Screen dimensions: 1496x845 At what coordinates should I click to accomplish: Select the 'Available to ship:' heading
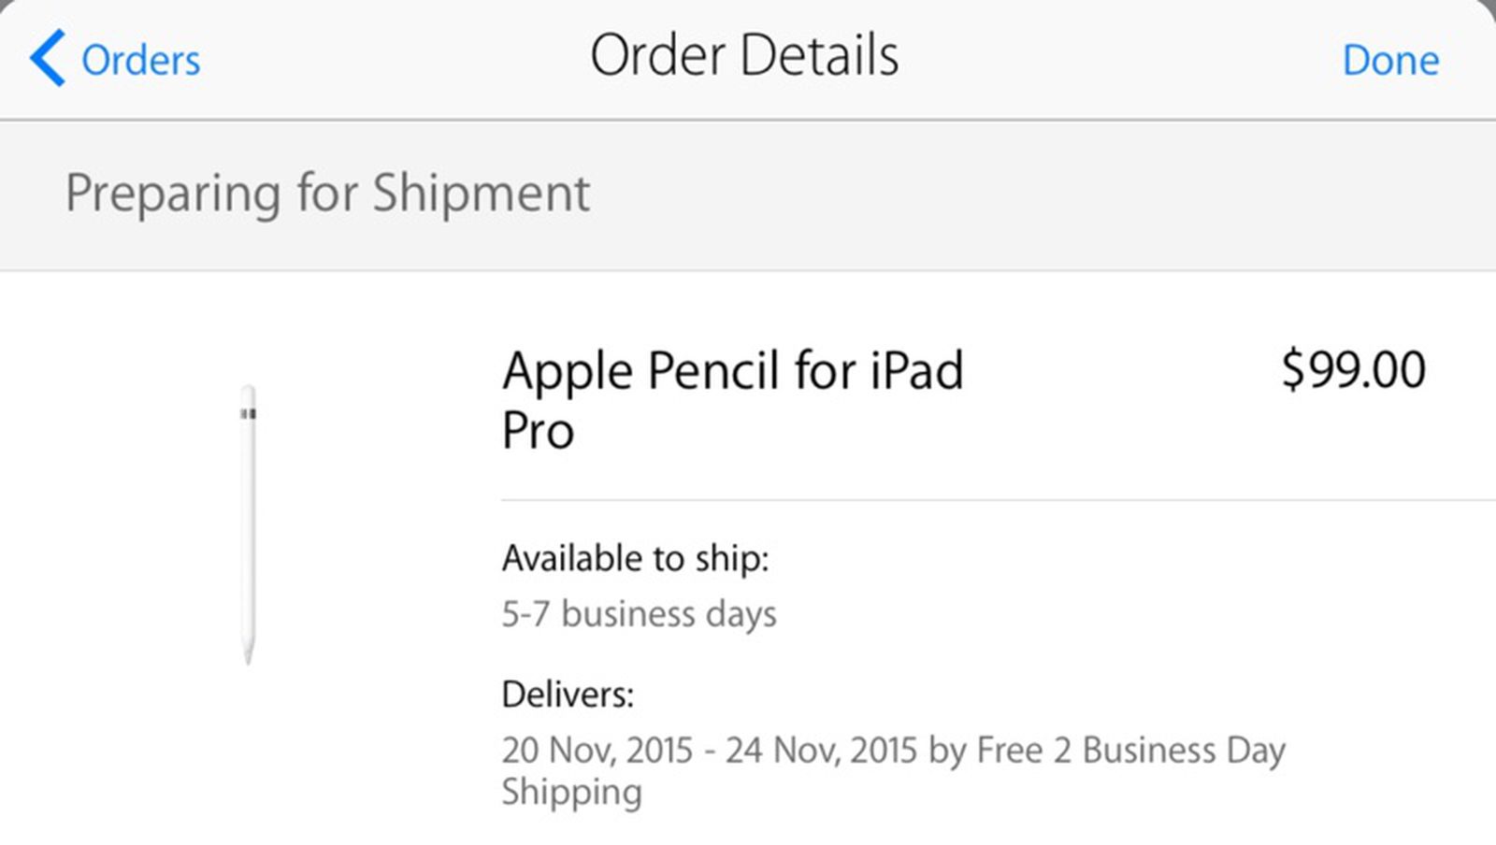(635, 558)
